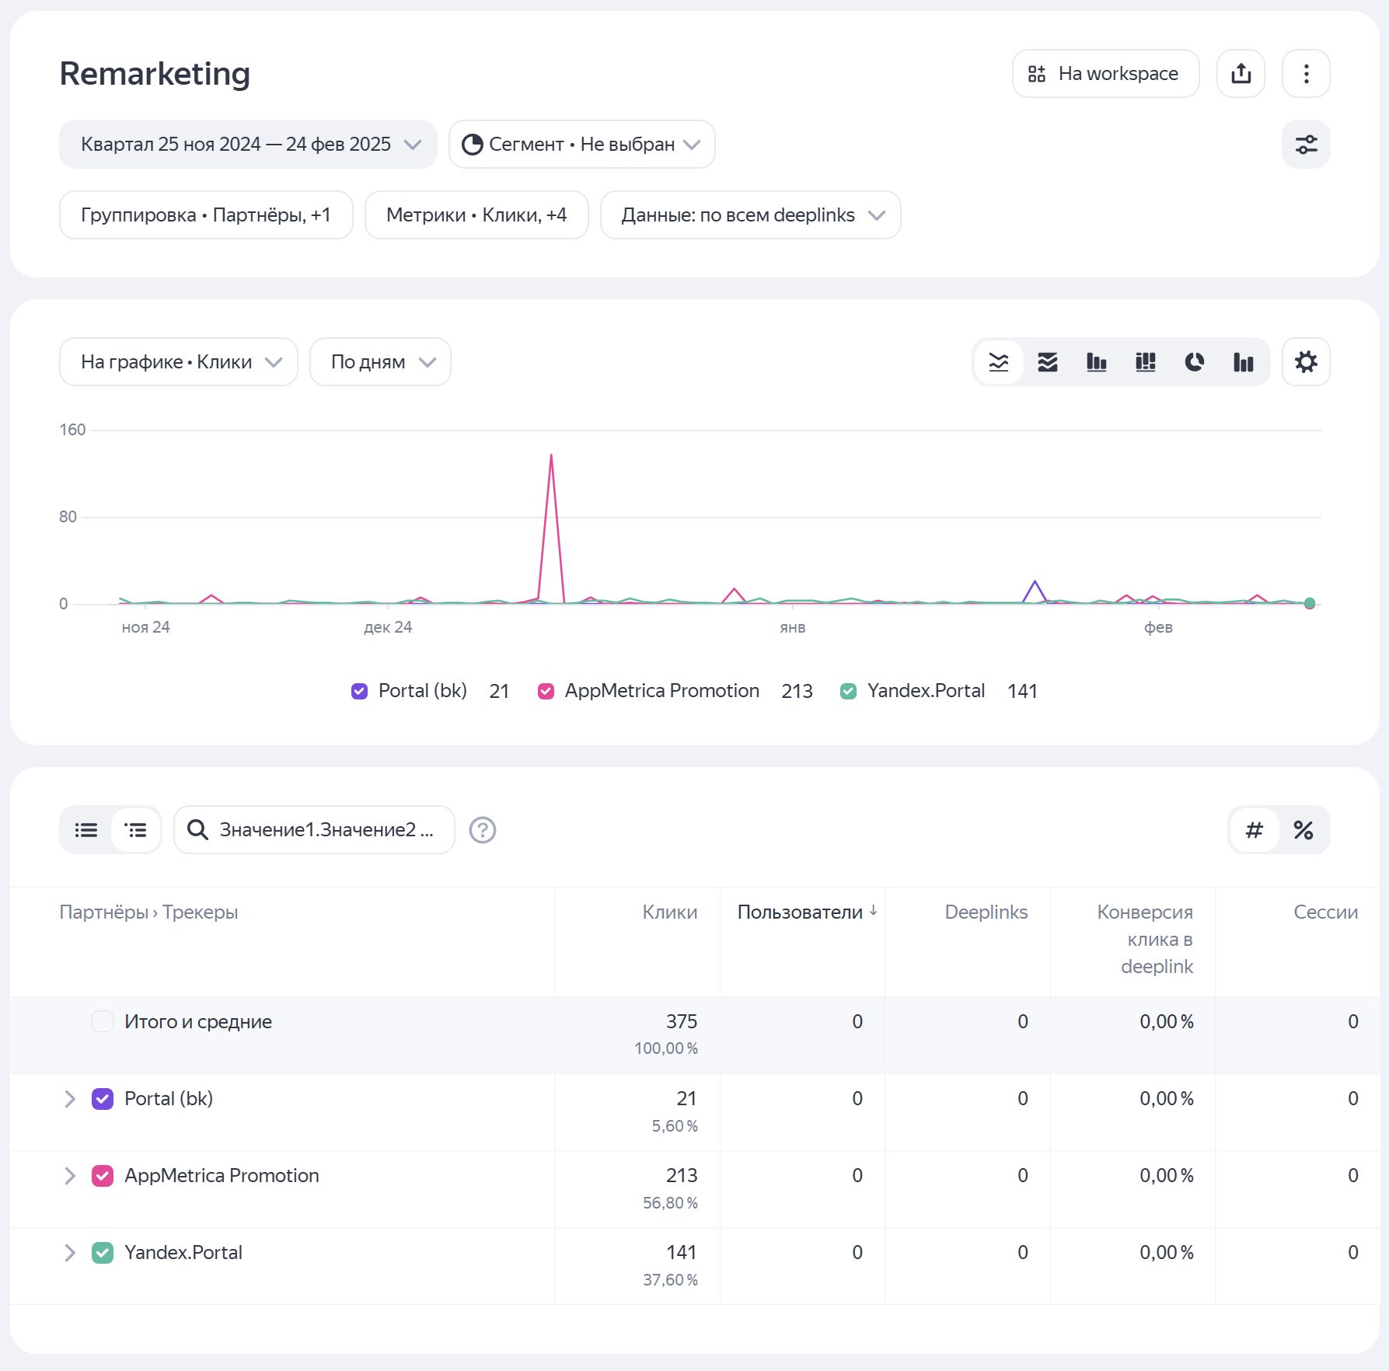
Task: Uncheck AppMetrica Promotion row checkbox
Action: coord(103,1176)
